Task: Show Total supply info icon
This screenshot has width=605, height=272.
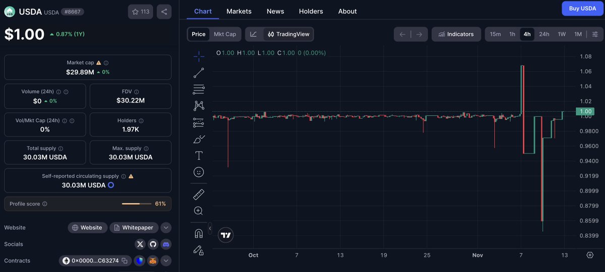Action: tap(61, 149)
